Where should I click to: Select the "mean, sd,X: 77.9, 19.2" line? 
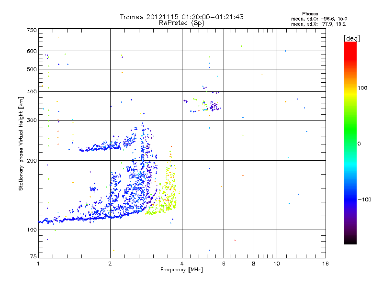click(318, 24)
